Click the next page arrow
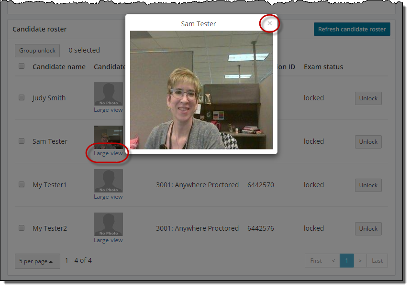The image size is (410, 288). [360, 261]
